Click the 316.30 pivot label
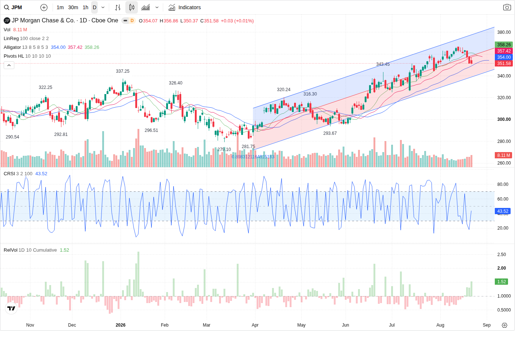 click(310, 94)
